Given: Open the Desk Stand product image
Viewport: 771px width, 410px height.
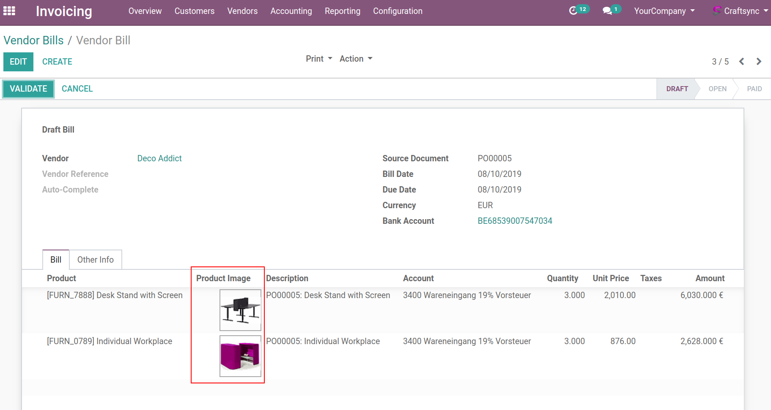Looking at the screenshot, I should 240,310.
